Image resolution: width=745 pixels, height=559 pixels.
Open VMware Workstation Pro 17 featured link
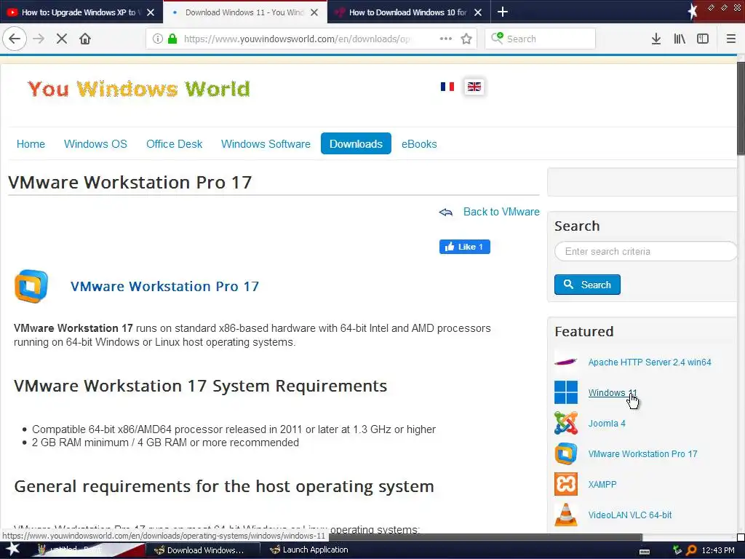pos(642,454)
